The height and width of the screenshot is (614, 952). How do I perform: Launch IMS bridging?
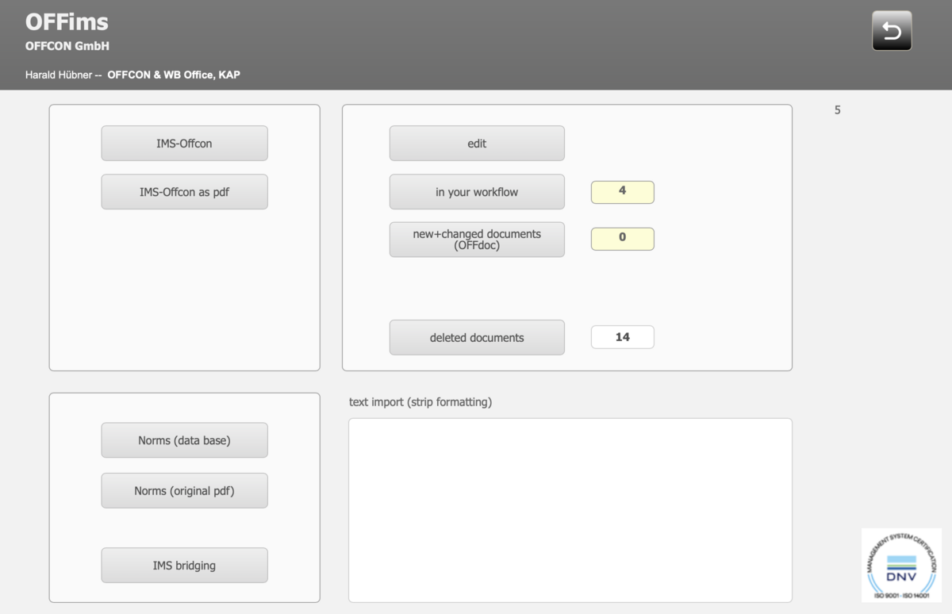pos(184,566)
